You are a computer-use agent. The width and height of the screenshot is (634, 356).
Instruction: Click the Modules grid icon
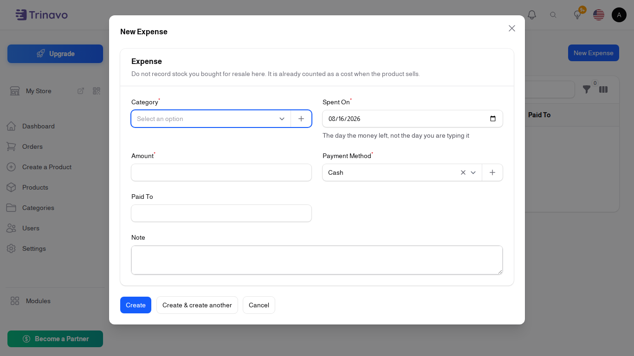(x=15, y=301)
